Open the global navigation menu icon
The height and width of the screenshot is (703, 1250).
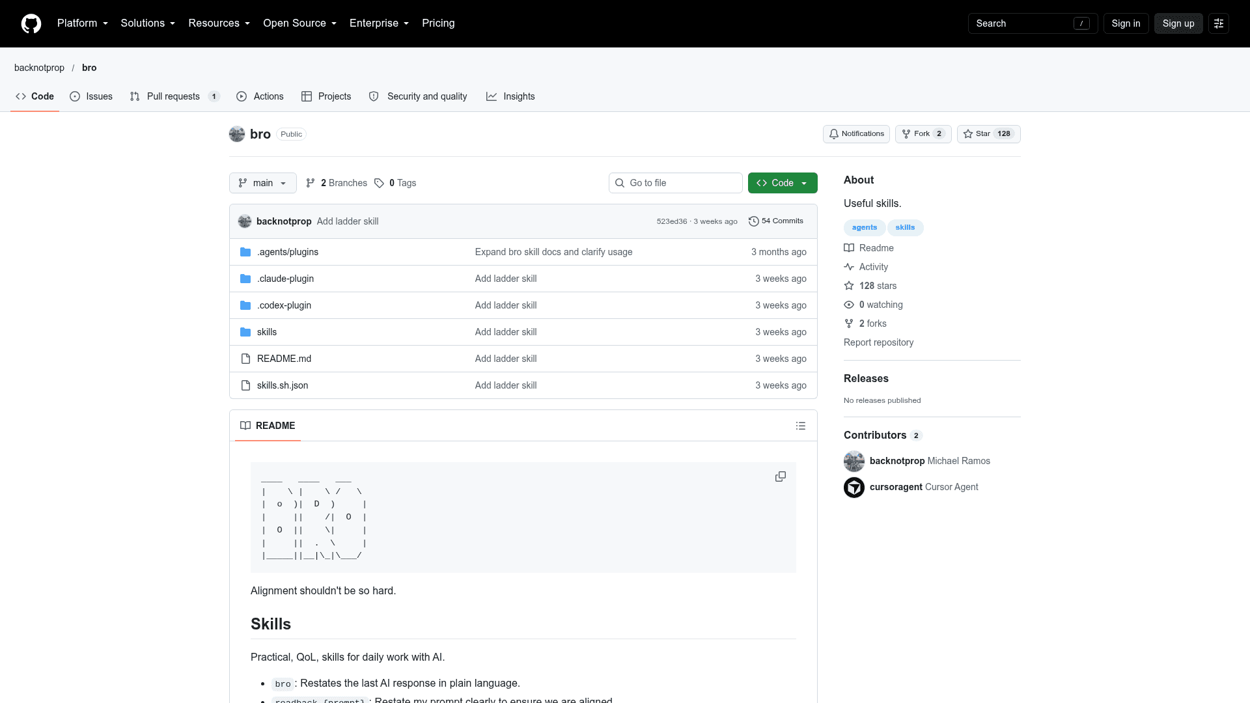pos(1219,23)
